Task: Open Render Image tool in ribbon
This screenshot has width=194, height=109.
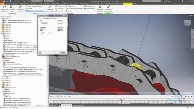Action: click(x=4, y=8)
